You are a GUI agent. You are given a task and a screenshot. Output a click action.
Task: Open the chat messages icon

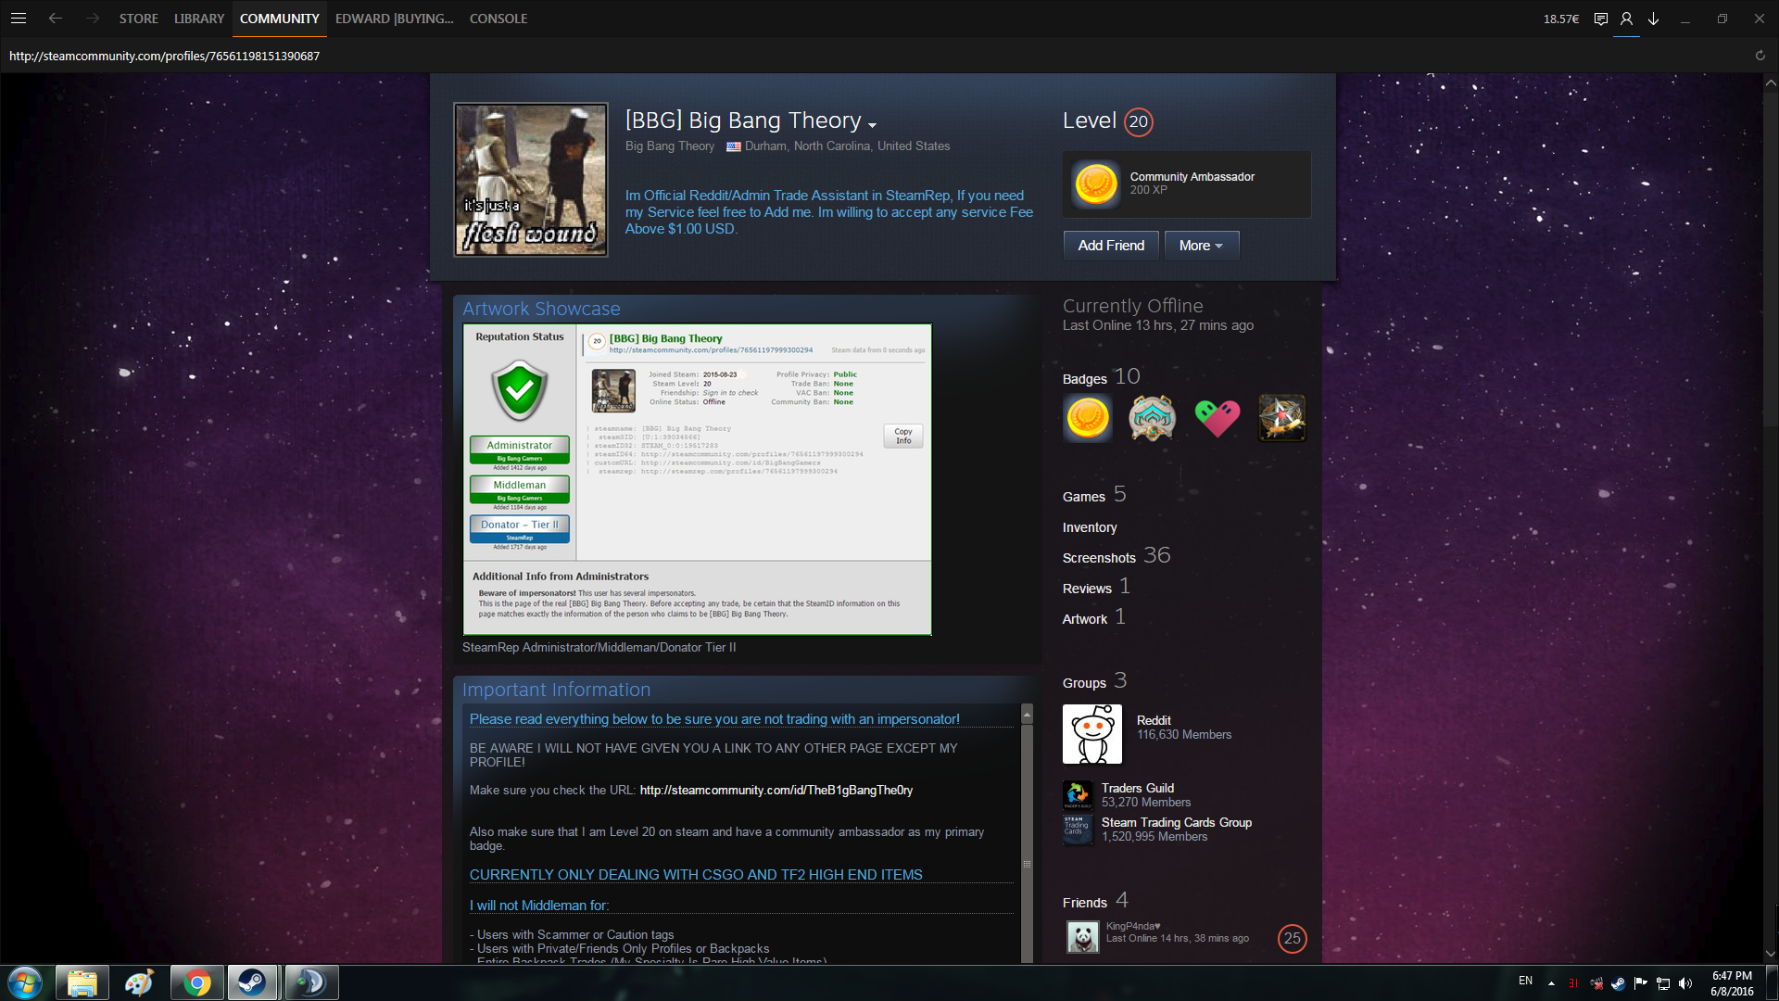coord(1600,19)
